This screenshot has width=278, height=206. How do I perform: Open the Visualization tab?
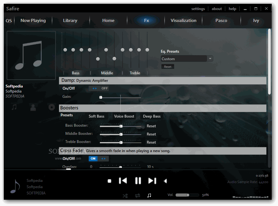tap(183, 20)
